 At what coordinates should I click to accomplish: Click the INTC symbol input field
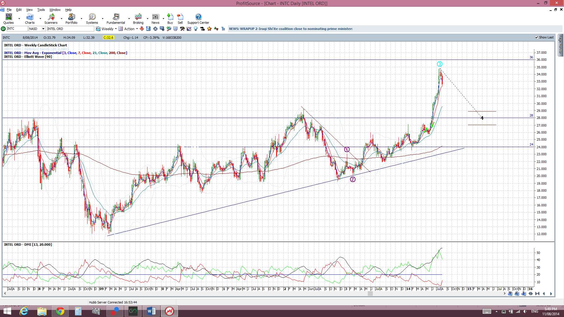[17, 29]
